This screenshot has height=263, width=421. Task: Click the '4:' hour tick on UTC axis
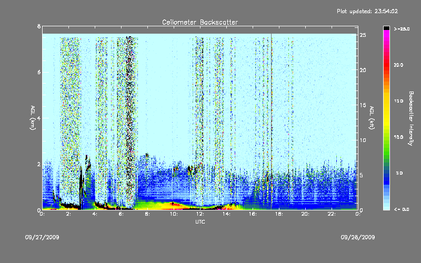(x=95, y=214)
